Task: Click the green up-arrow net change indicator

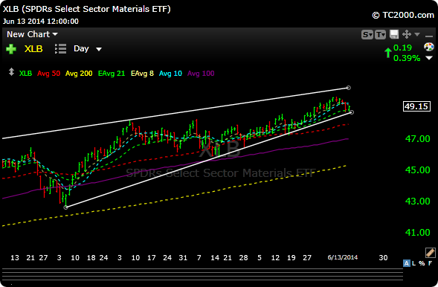Action: (x=387, y=53)
